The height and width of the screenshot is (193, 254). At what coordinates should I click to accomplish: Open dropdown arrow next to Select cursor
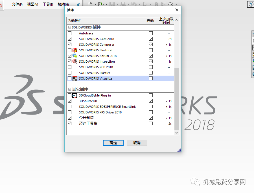pyautogui.click(x=150, y=4)
